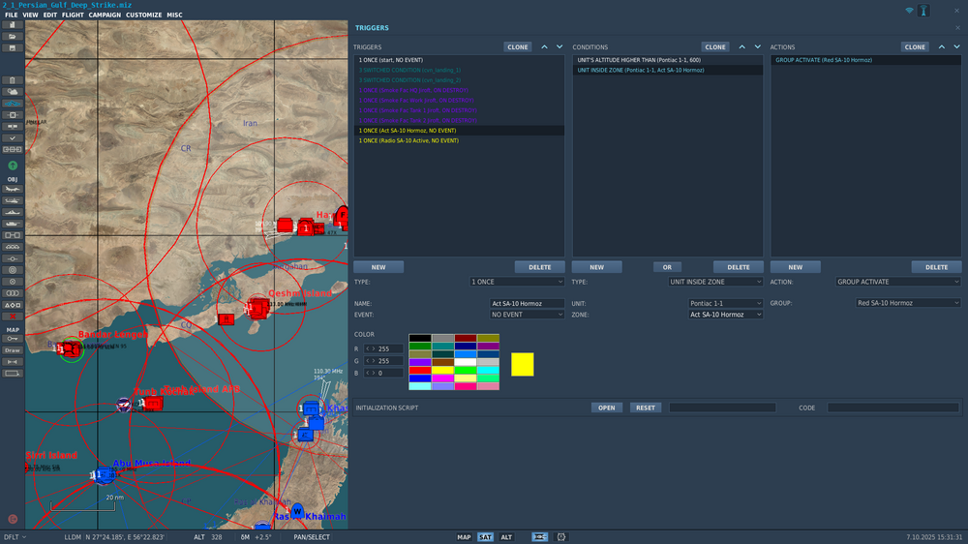
Task: Open the CAMPAIGN menu
Action: 105,15
